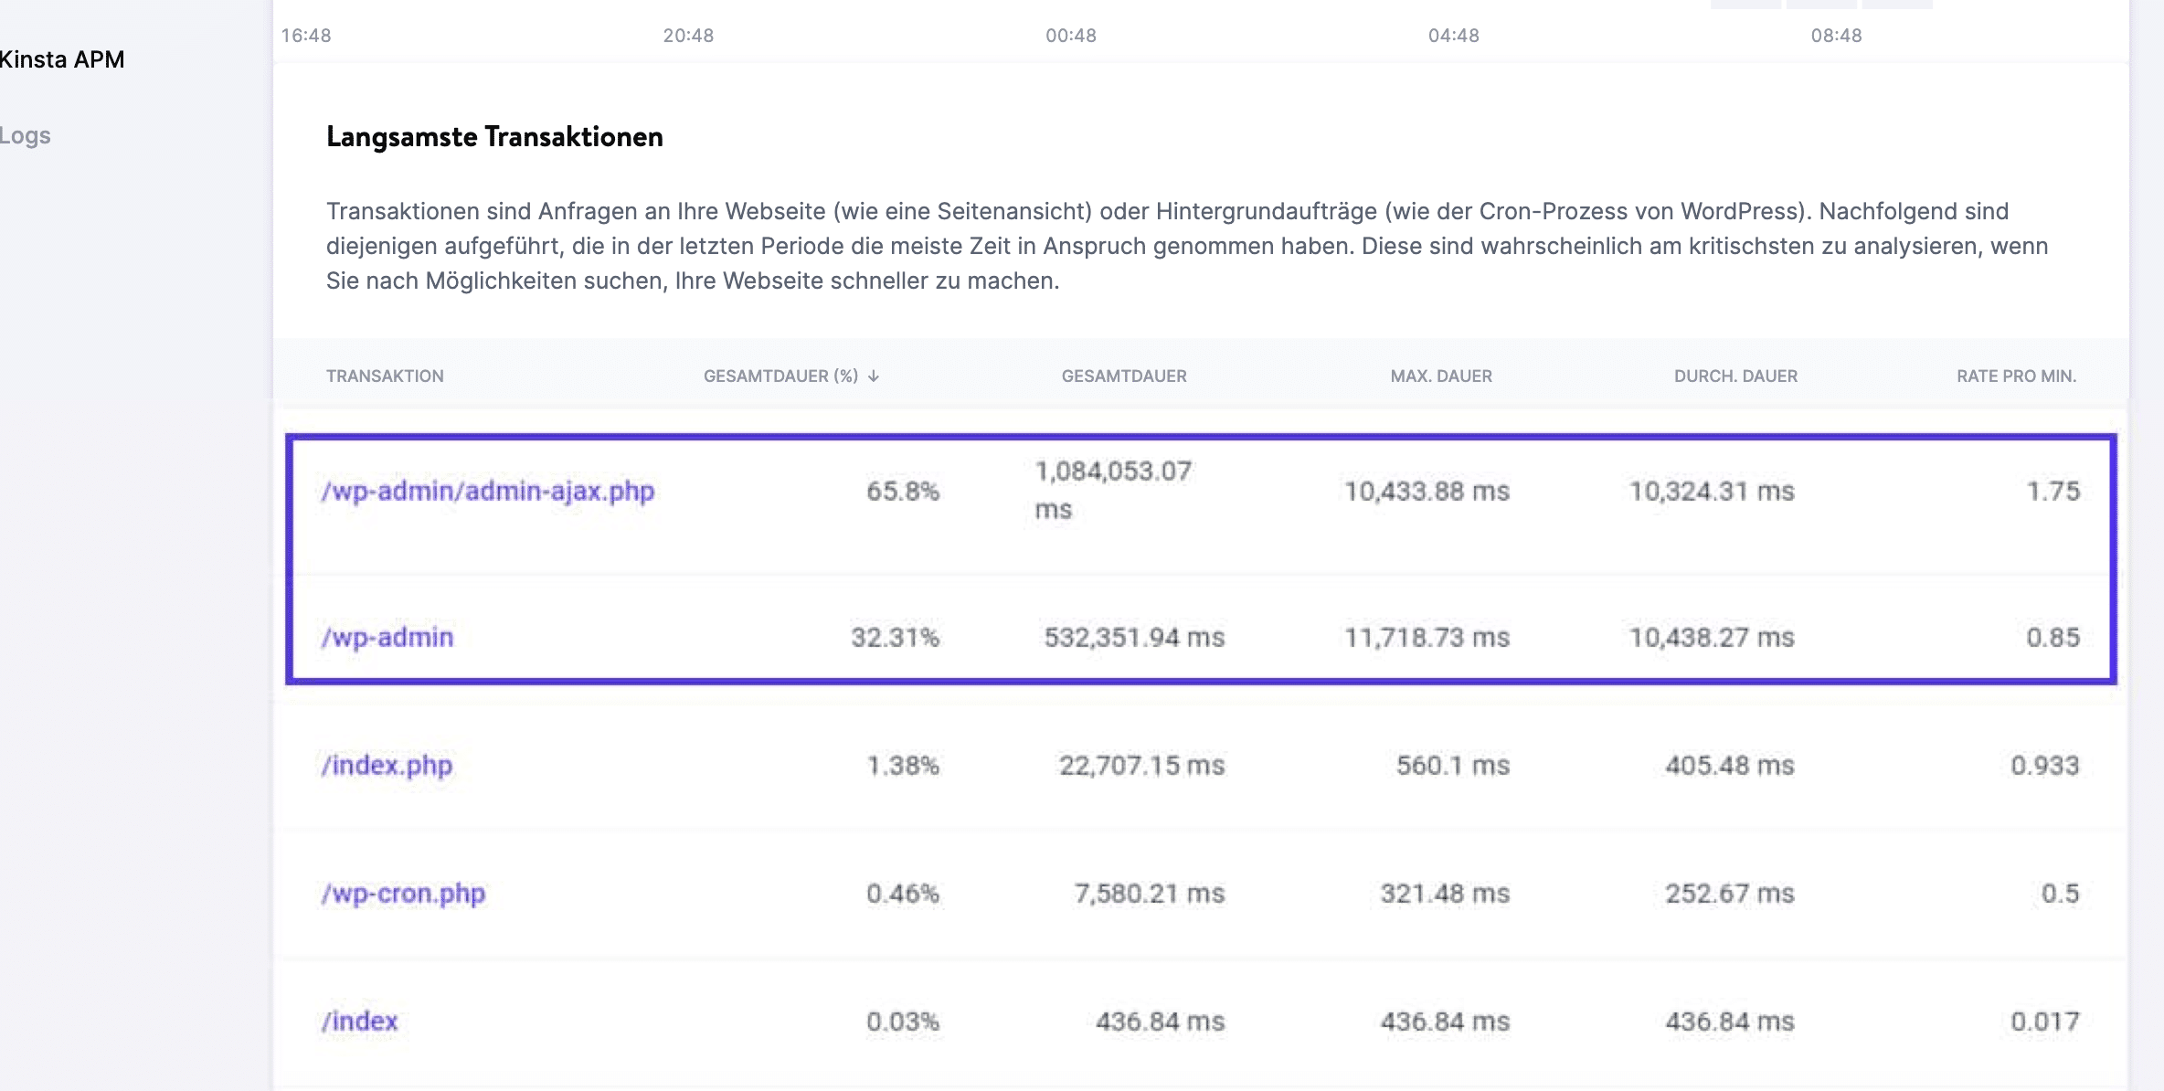
Task: Navigate to Logs in the sidebar
Action: click(x=26, y=135)
